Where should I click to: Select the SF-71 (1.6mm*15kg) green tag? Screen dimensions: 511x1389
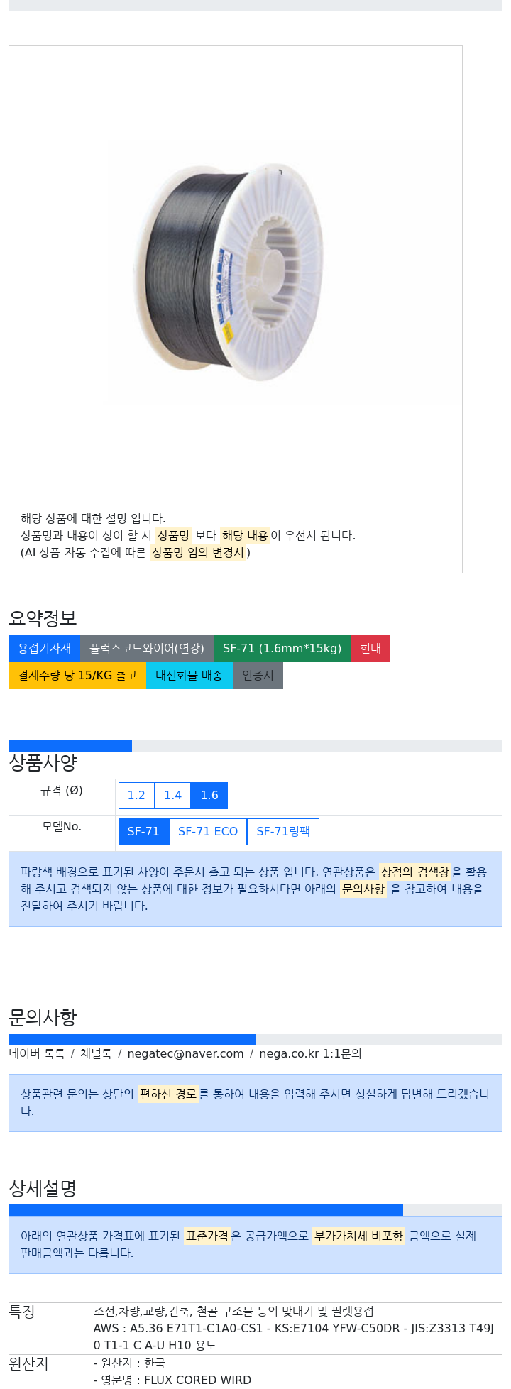pyautogui.click(x=282, y=648)
